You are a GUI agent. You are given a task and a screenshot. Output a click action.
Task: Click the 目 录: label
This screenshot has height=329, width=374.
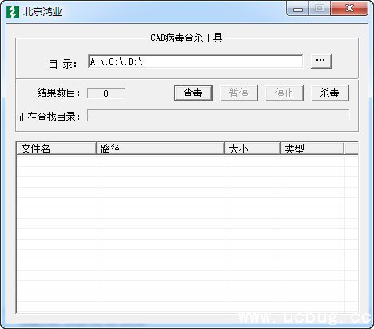62,64
